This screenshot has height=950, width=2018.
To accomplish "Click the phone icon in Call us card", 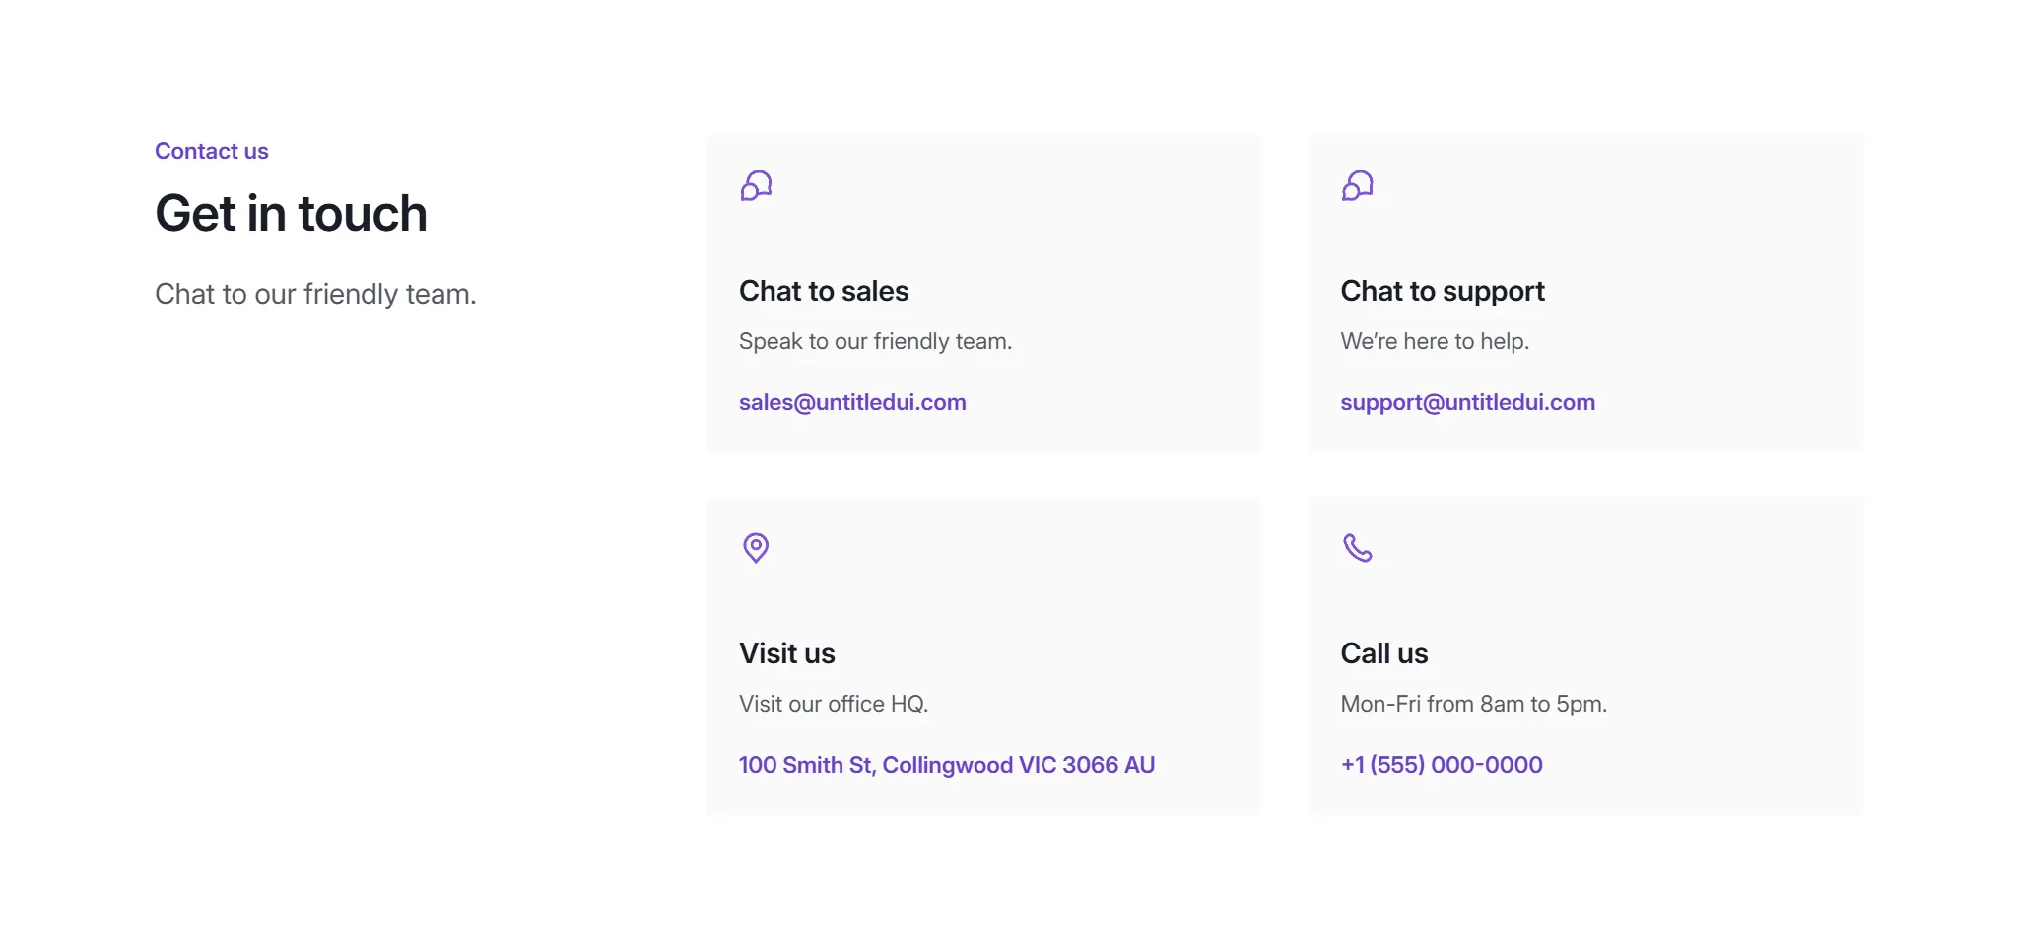I will click(x=1357, y=548).
